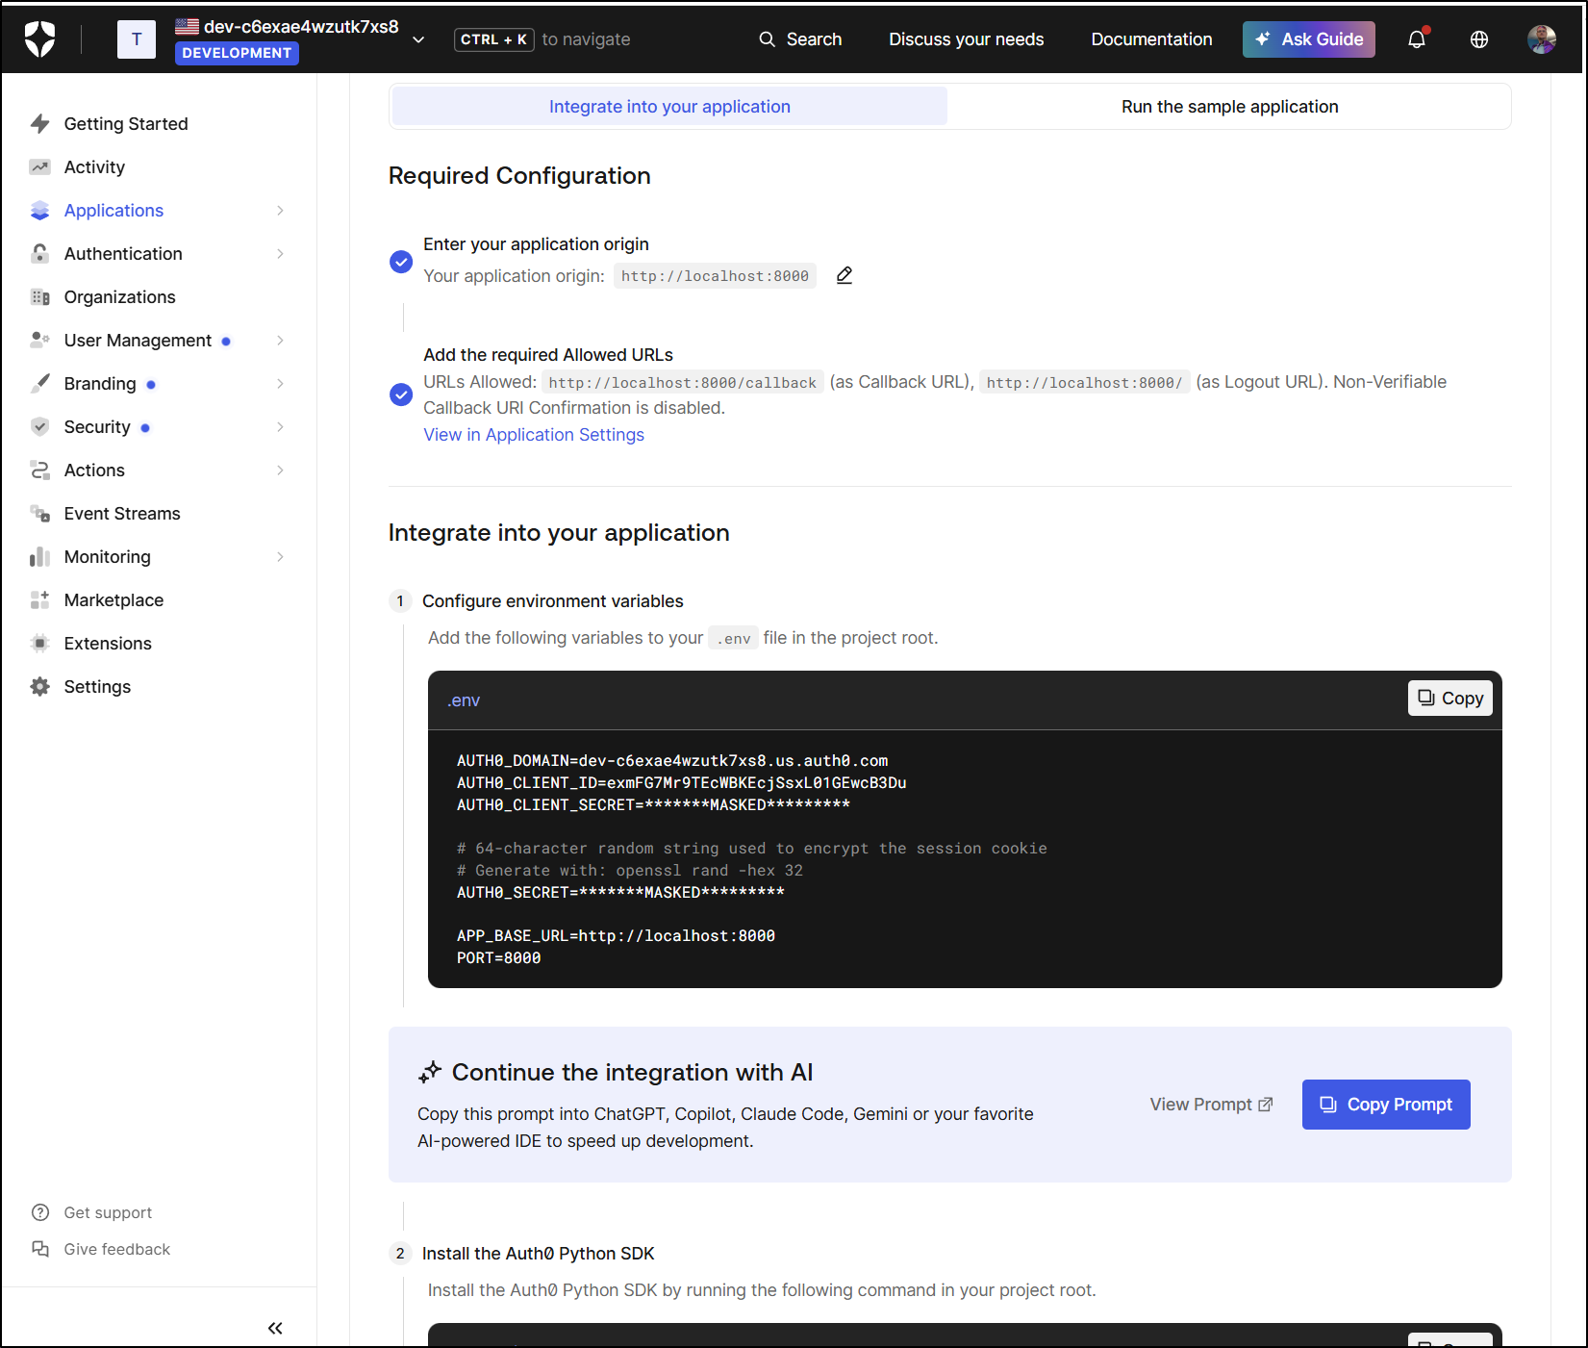The width and height of the screenshot is (1588, 1348).
Task: Click the Applications stack icon
Action: point(39,211)
